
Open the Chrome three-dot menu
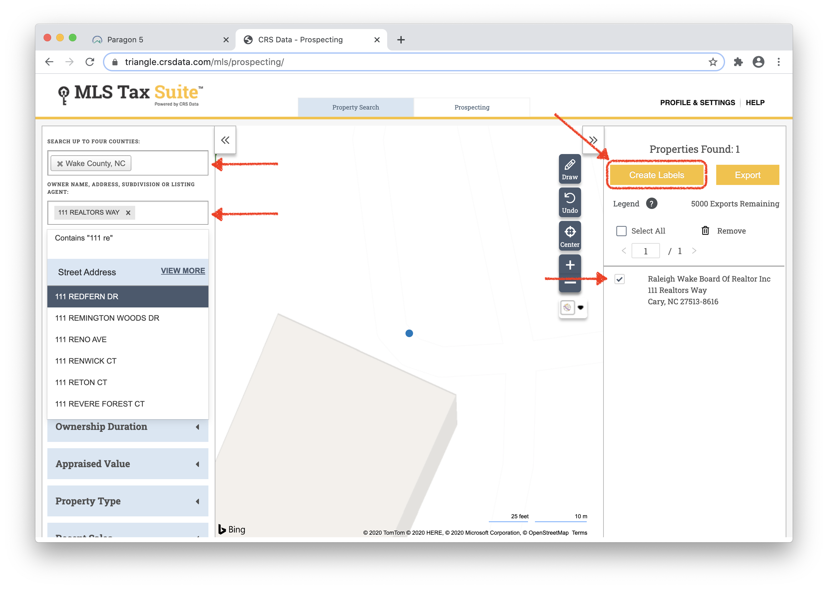(778, 62)
